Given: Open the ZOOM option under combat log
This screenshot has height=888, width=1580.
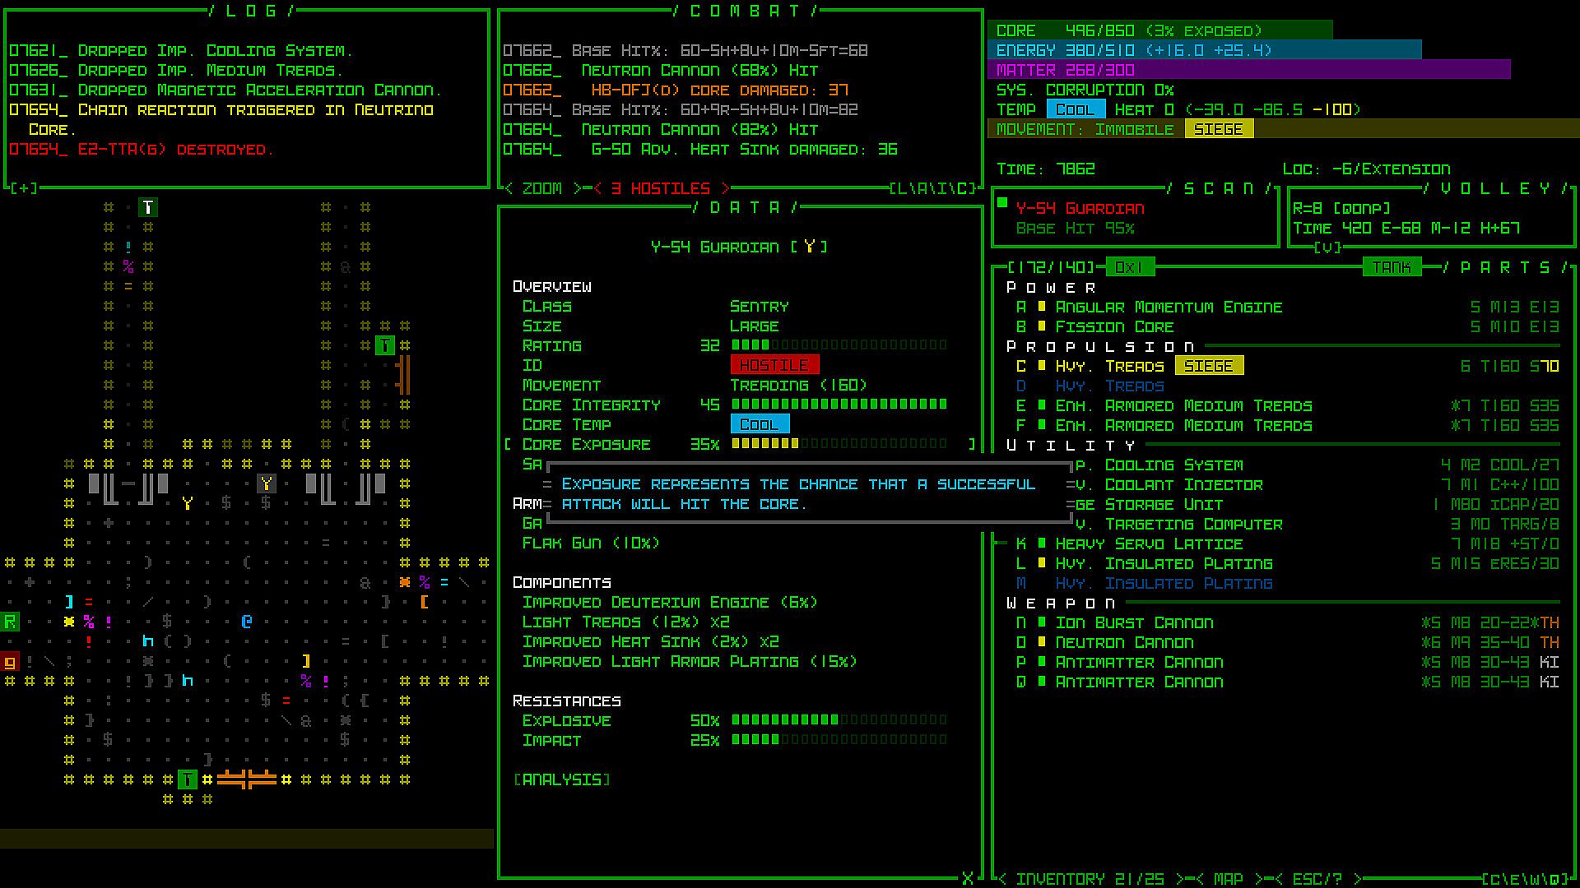Looking at the screenshot, I should [543, 188].
